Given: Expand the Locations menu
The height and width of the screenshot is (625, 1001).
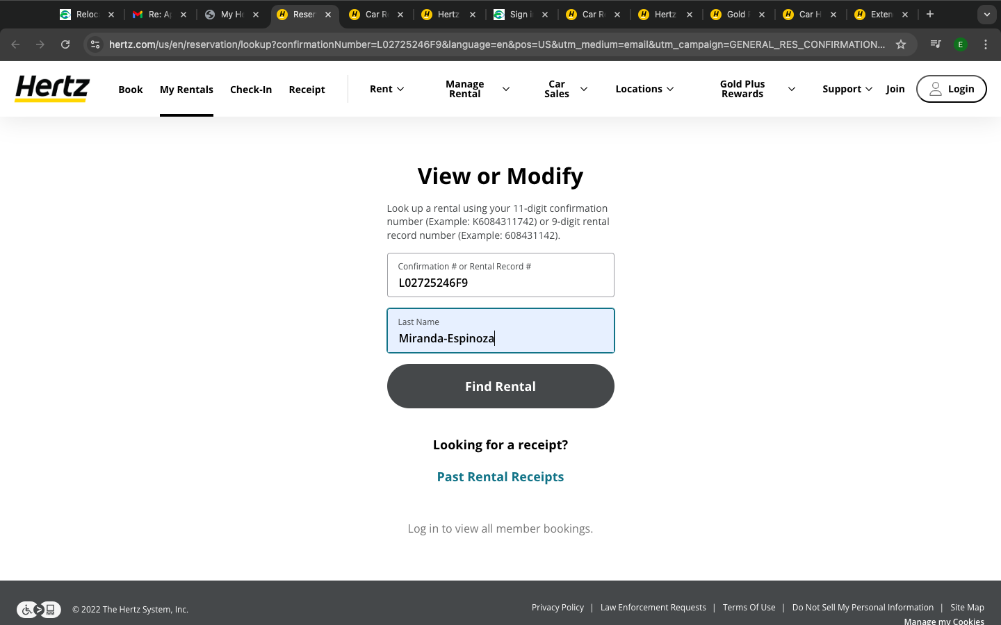Looking at the screenshot, I should (644, 89).
